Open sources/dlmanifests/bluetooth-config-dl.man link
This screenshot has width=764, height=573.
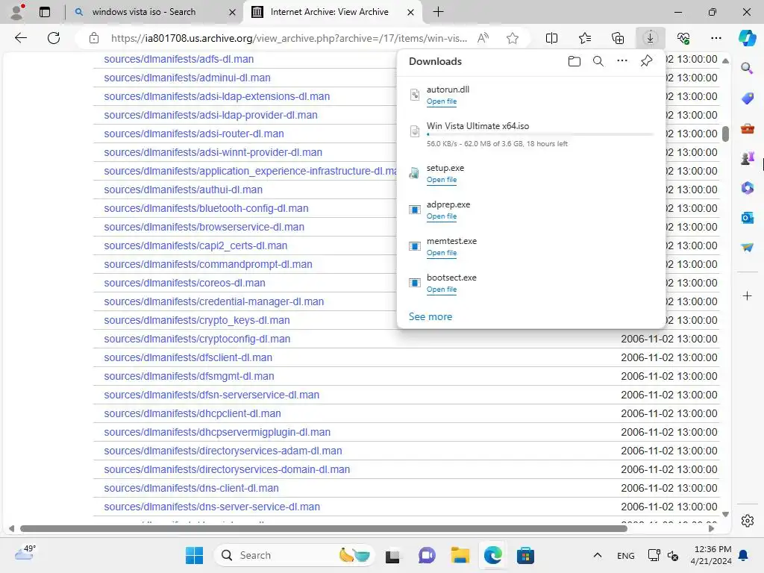point(206,208)
